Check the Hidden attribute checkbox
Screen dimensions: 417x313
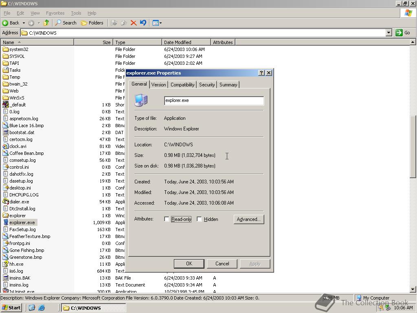199,219
